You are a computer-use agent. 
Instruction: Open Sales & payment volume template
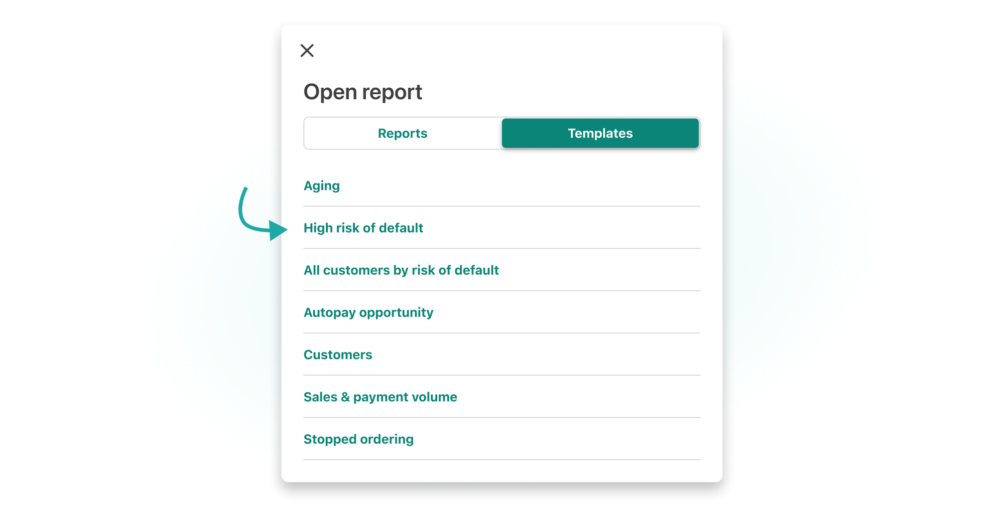click(380, 397)
